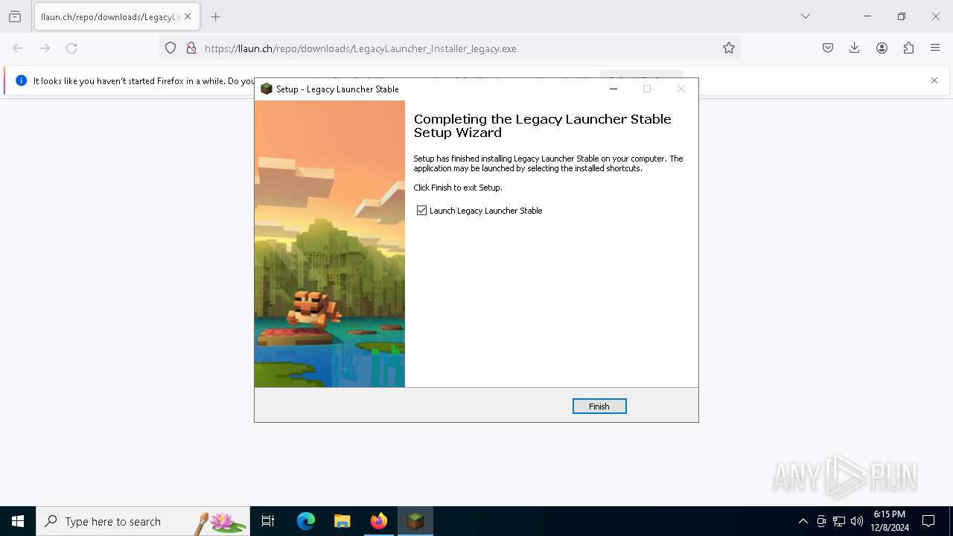Launch Microsoft Edge from taskbar
The width and height of the screenshot is (953, 536).
306,521
